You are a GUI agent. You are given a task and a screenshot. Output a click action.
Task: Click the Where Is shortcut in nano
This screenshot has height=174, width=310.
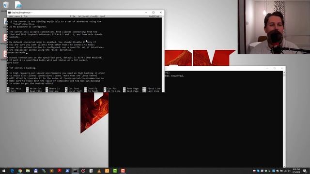click(x=53, y=88)
